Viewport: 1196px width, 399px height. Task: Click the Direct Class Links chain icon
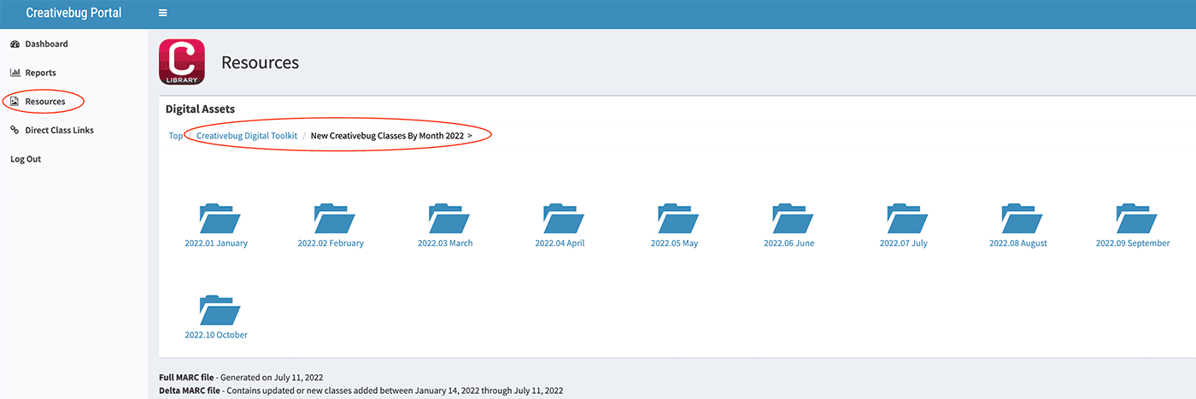point(15,131)
